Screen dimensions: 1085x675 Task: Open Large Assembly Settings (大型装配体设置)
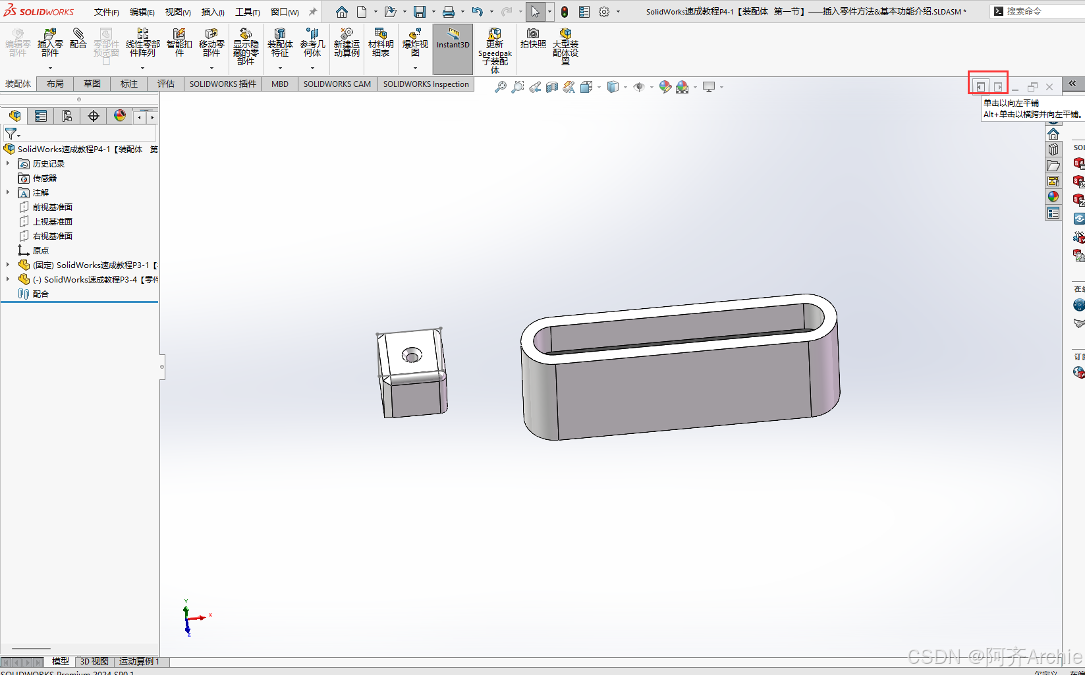[565, 46]
